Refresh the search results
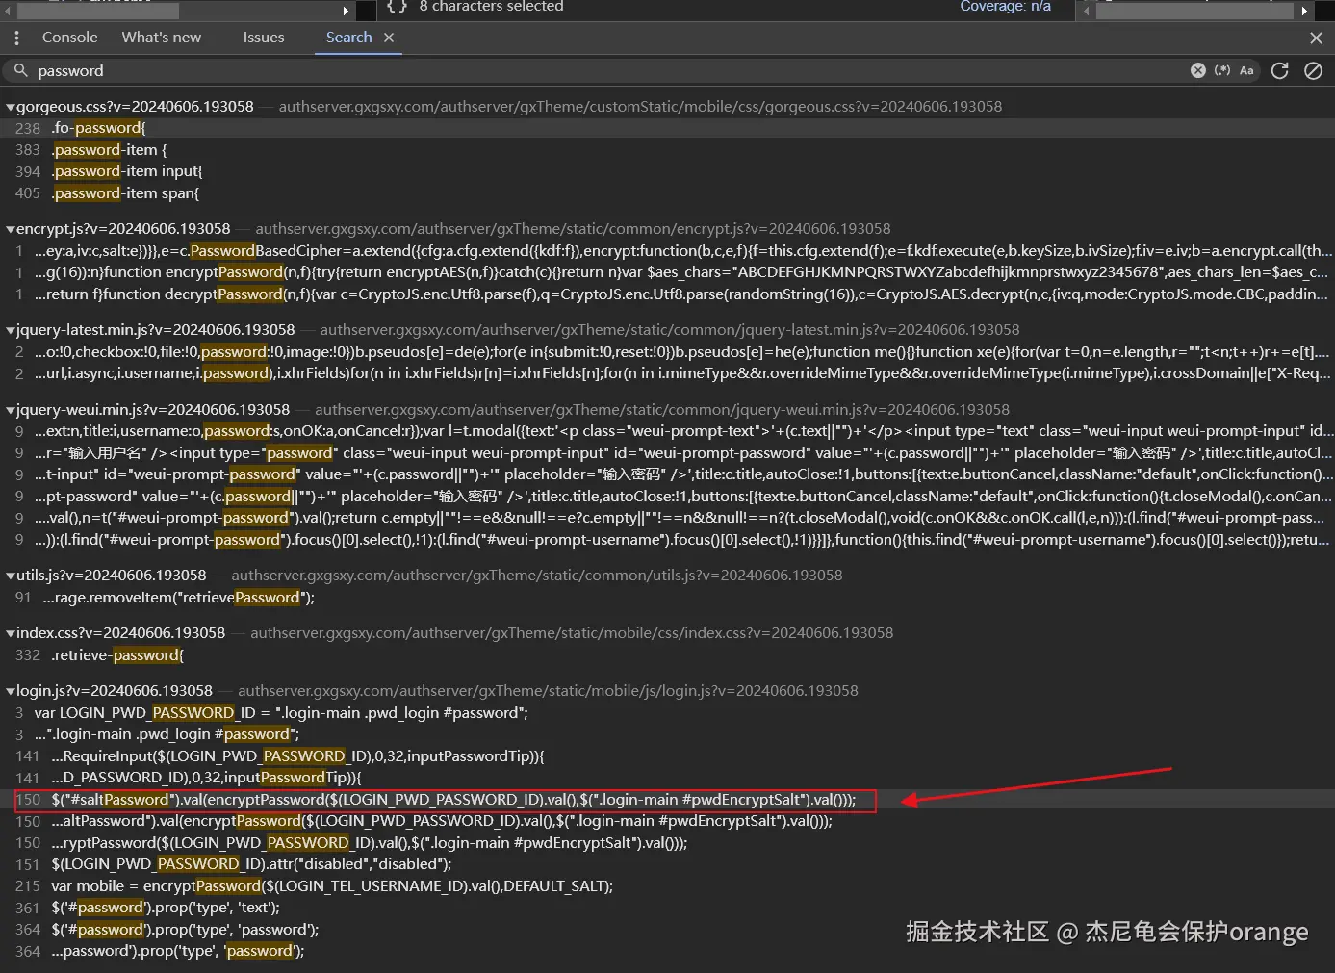The width and height of the screenshot is (1335, 973). [1280, 70]
